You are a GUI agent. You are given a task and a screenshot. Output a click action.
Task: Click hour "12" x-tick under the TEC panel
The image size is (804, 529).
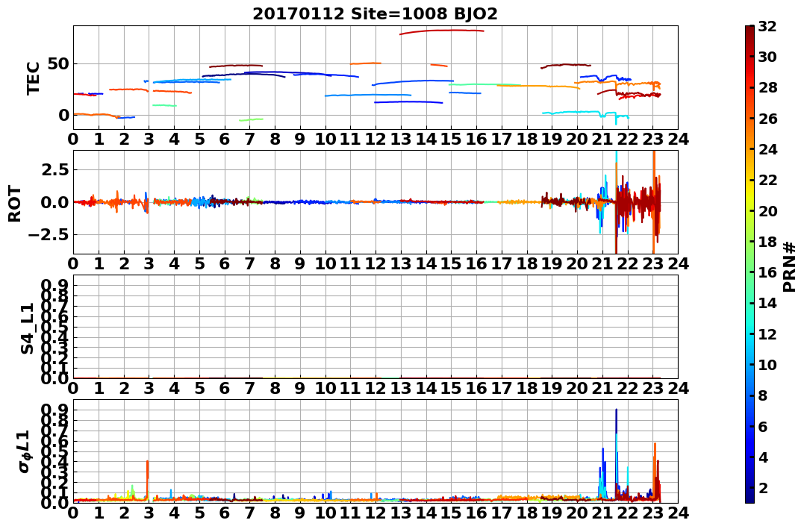(375, 139)
